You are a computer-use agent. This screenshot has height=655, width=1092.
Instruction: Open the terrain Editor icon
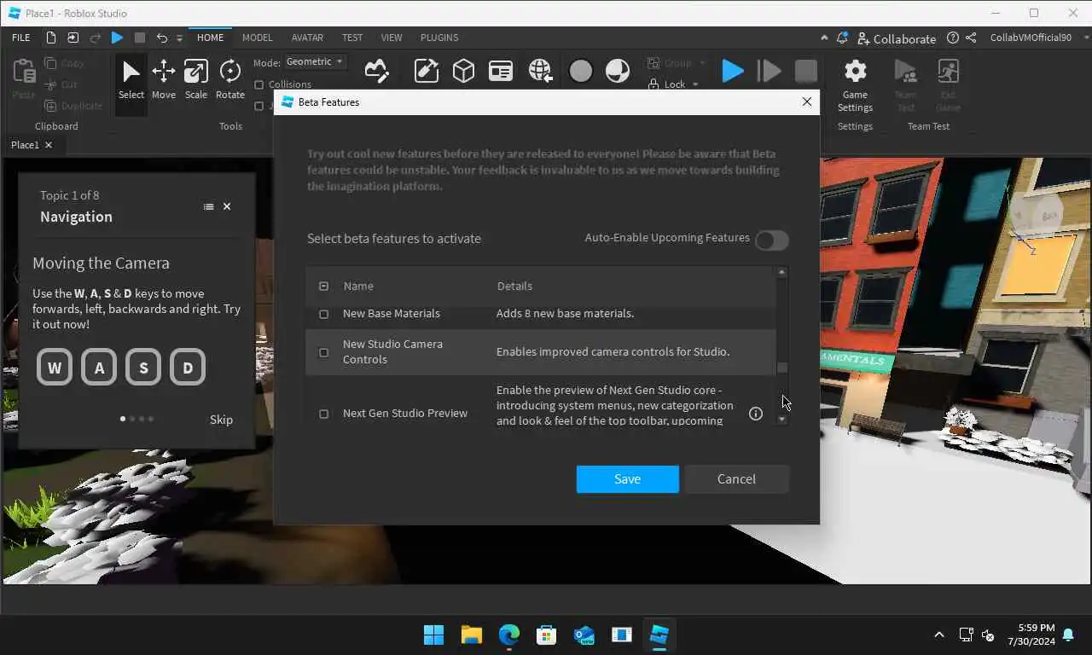[x=376, y=71]
